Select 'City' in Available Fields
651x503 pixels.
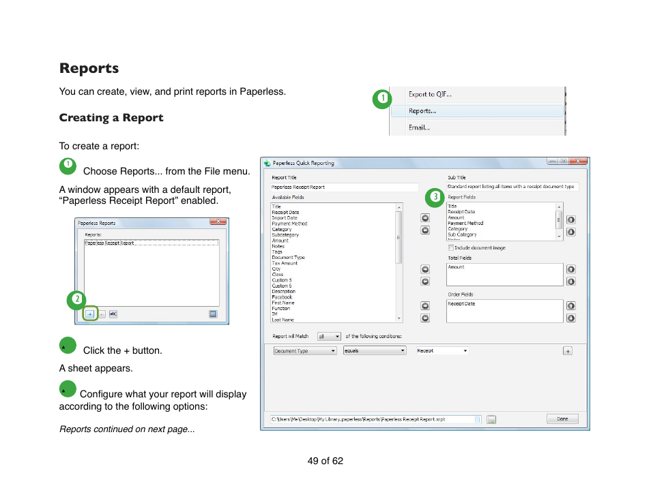(276, 269)
